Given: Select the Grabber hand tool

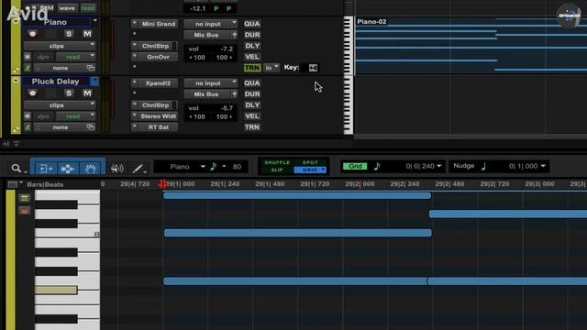Looking at the screenshot, I should coord(90,169).
